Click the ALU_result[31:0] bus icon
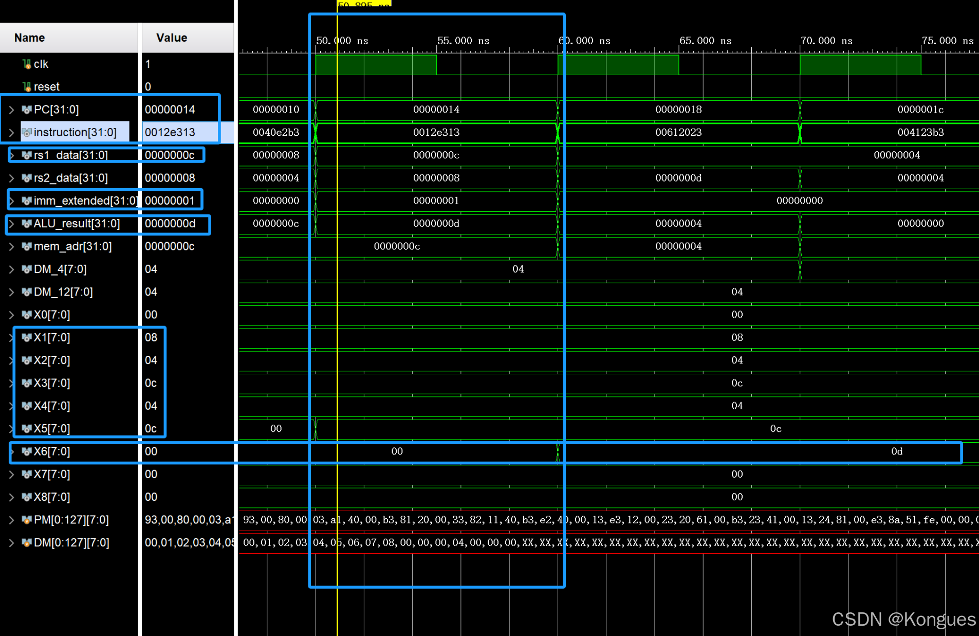979x636 pixels. point(27,223)
